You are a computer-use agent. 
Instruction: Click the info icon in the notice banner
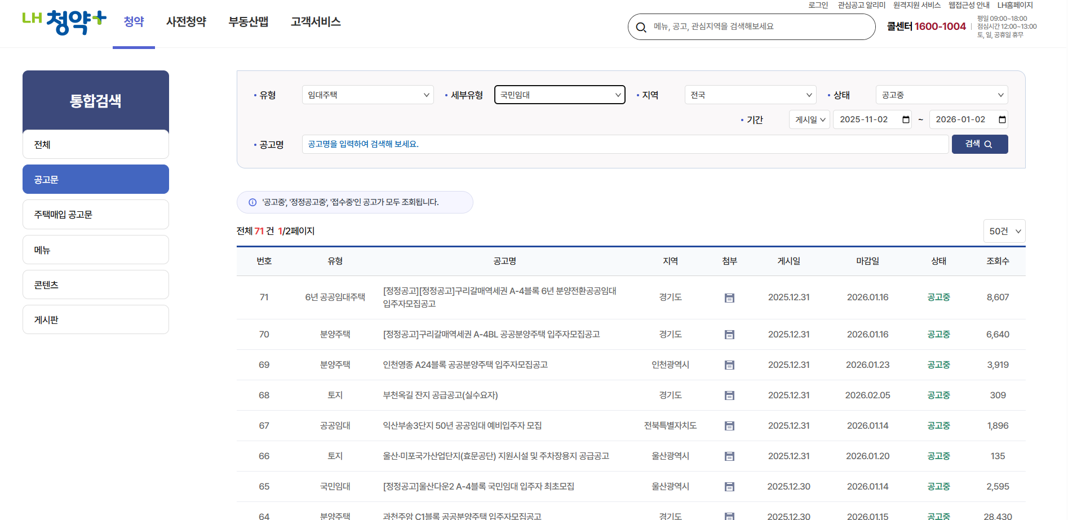[251, 202]
